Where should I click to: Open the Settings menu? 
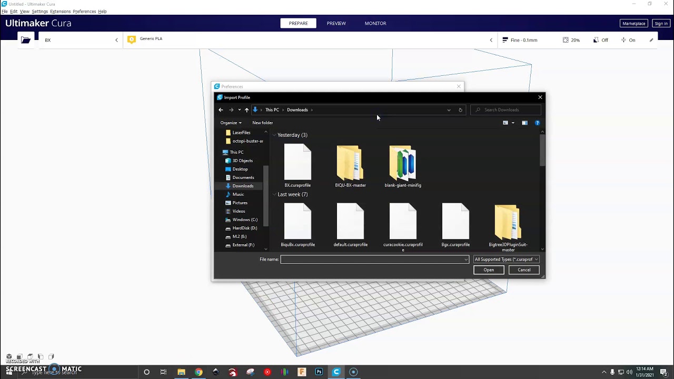pos(39,12)
